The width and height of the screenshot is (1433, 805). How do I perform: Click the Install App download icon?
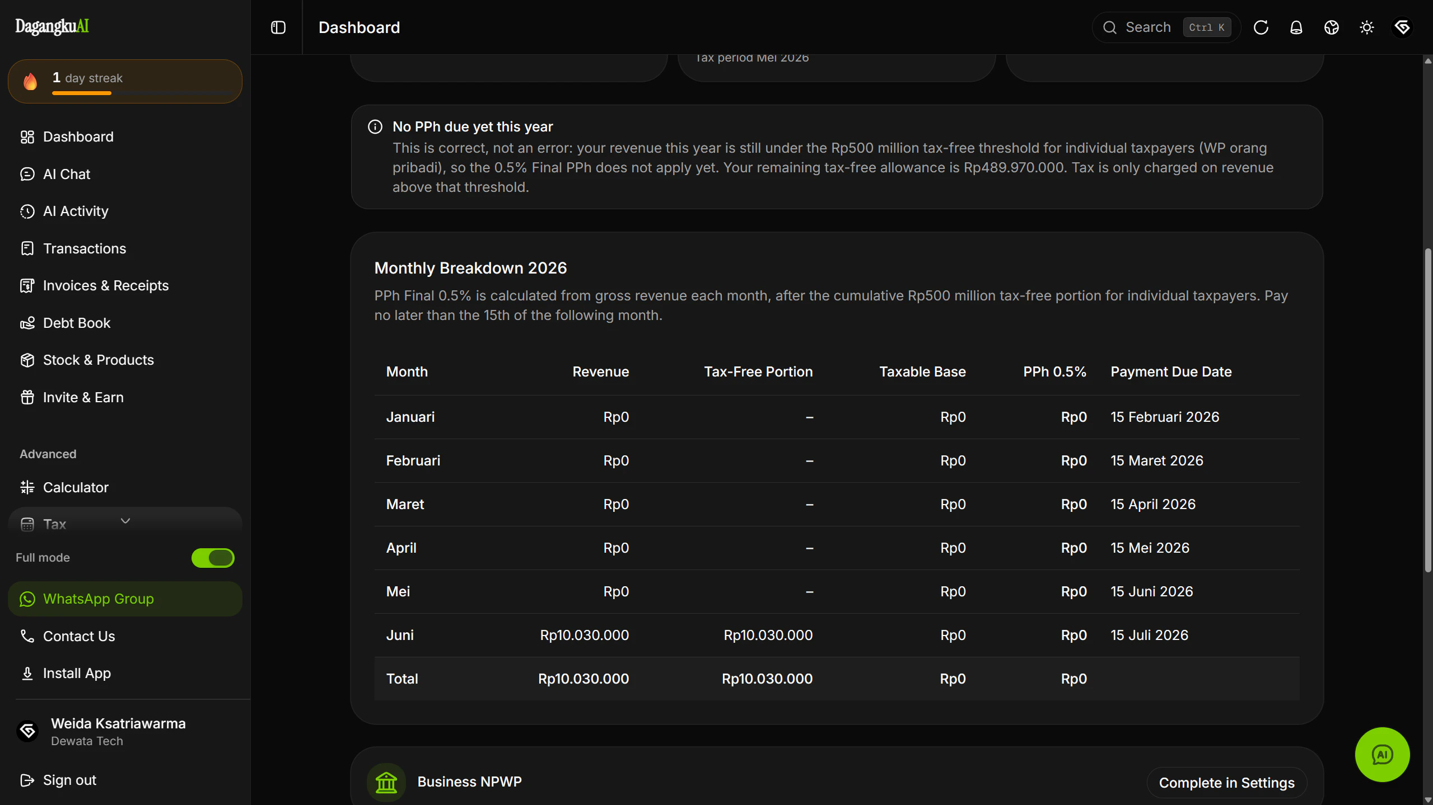pos(27,674)
